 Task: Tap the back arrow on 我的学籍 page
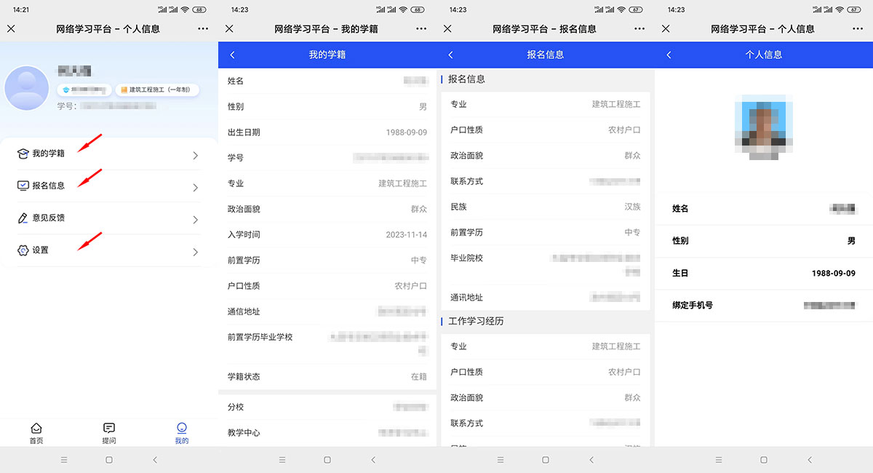(x=232, y=55)
